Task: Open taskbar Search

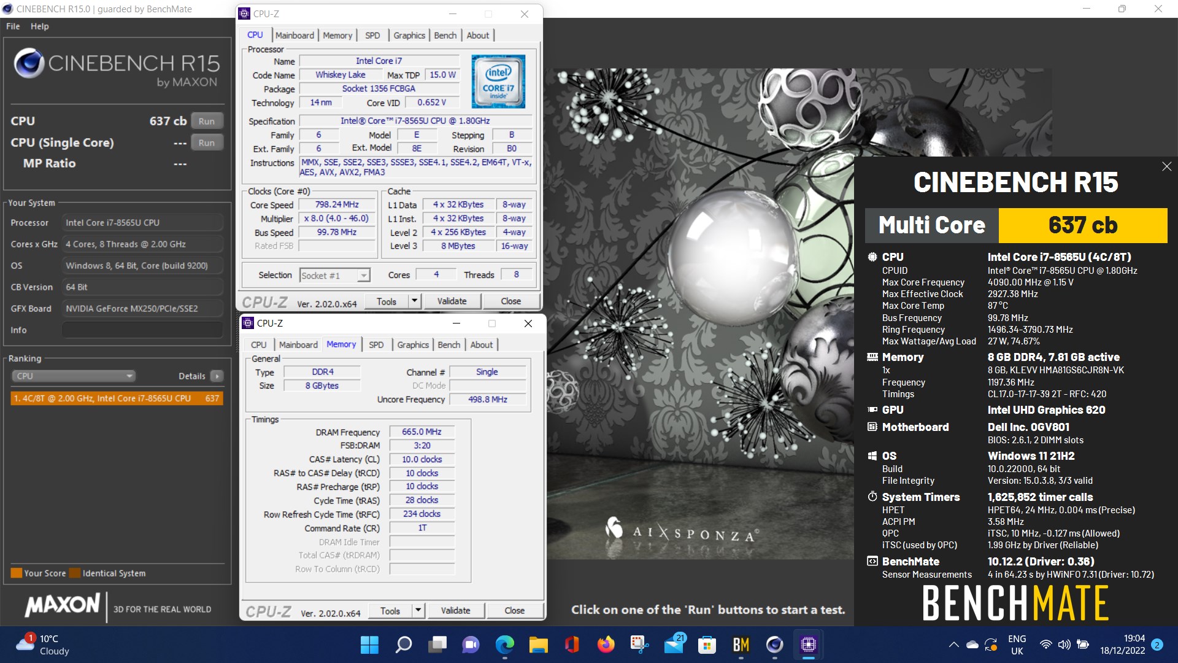Action: click(403, 645)
